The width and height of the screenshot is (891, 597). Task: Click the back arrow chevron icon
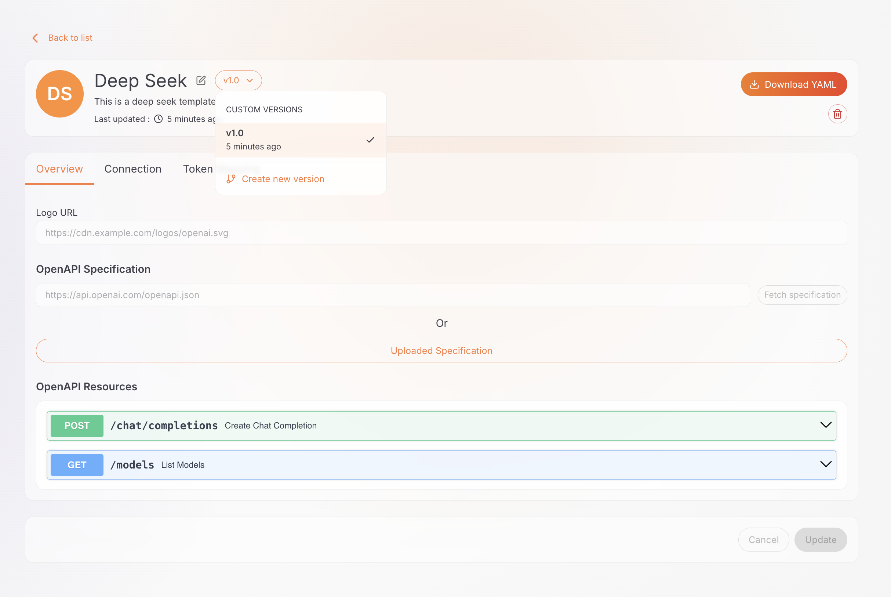(x=35, y=38)
